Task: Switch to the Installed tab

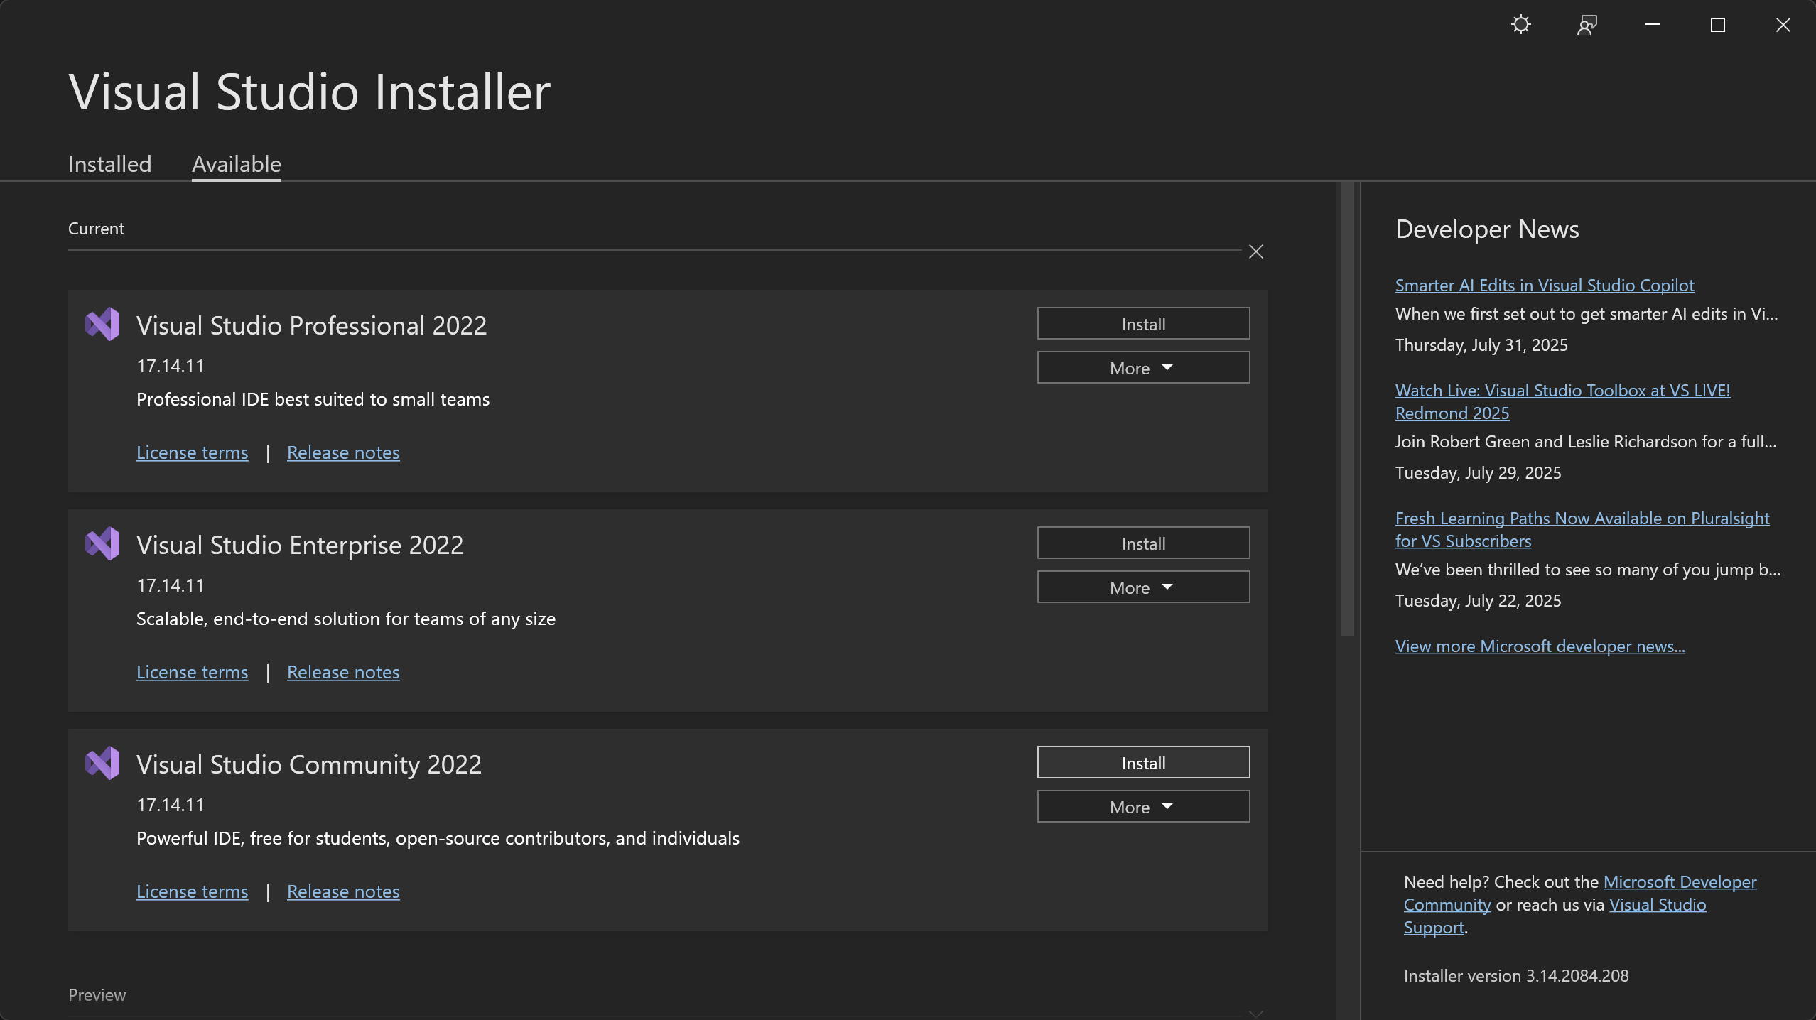Action: click(x=109, y=163)
